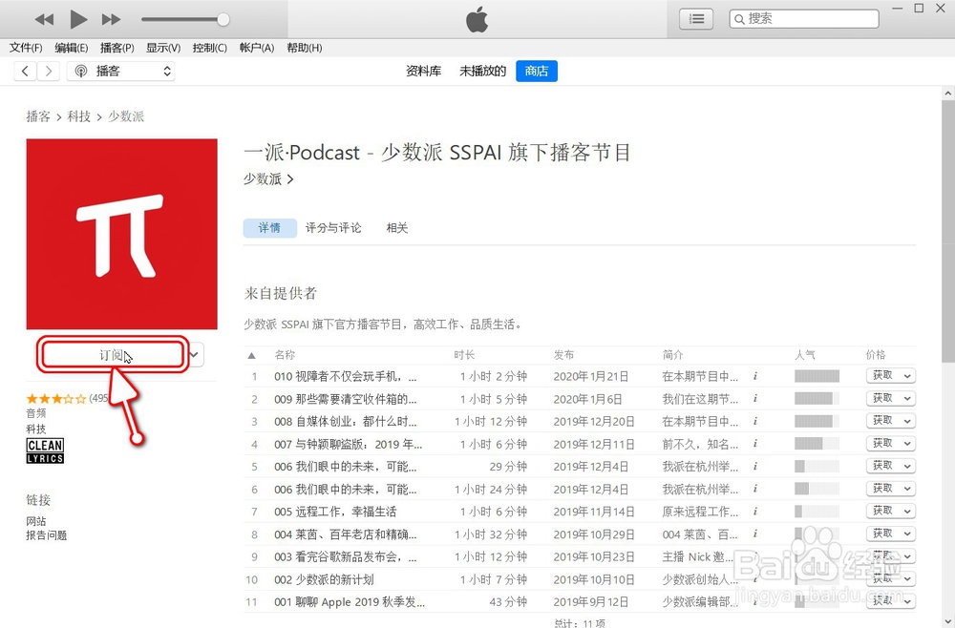Click the fast forward next button
The height and width of the screenshot is (628, 955).
pos(111,19)
